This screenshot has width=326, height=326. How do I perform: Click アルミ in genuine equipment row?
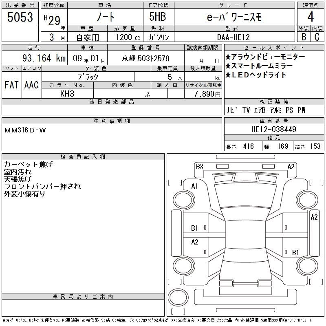276,110
